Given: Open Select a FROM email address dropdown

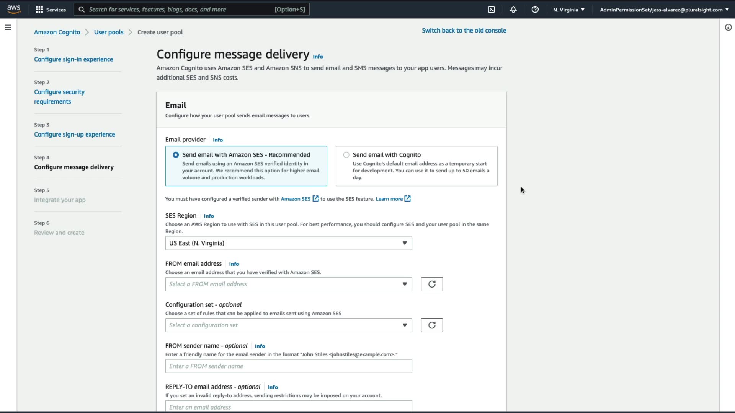Looking at the screenshot, I should point(288,284).
